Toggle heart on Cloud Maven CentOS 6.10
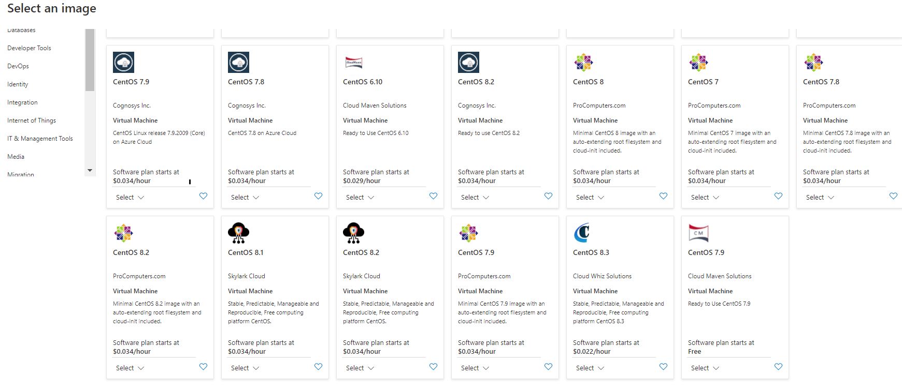This screenshot has width=902, height=391. click(x=433, y=196)
